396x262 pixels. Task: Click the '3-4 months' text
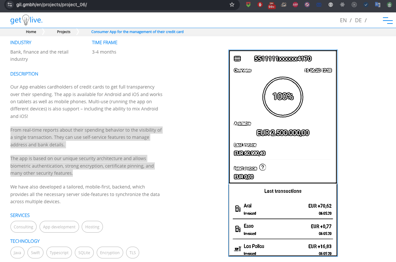(x=104, y=52)
